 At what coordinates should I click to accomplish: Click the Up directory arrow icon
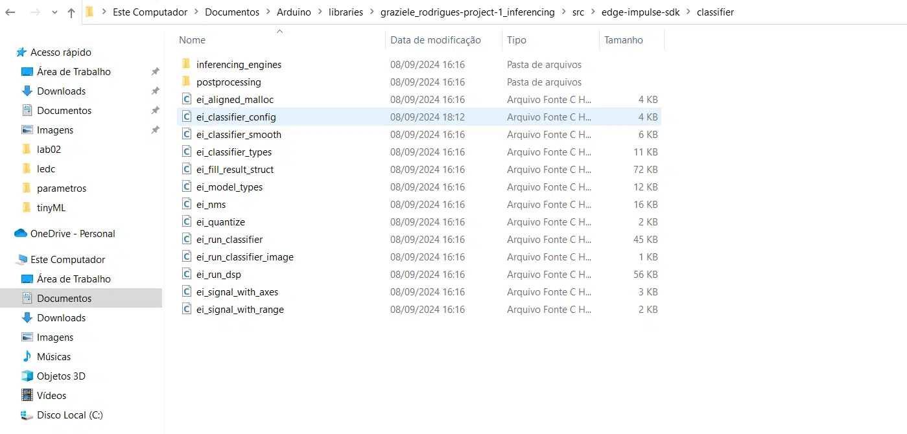pyautogui.click(x=71, y=12)
